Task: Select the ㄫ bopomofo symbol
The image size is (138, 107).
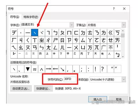Action: (x=97, y=47)
